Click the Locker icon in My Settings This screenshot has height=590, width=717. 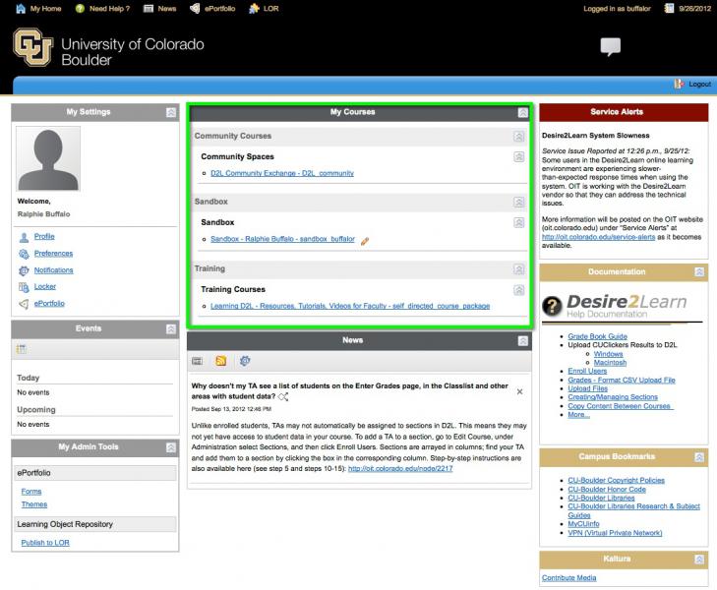[24, 287]
